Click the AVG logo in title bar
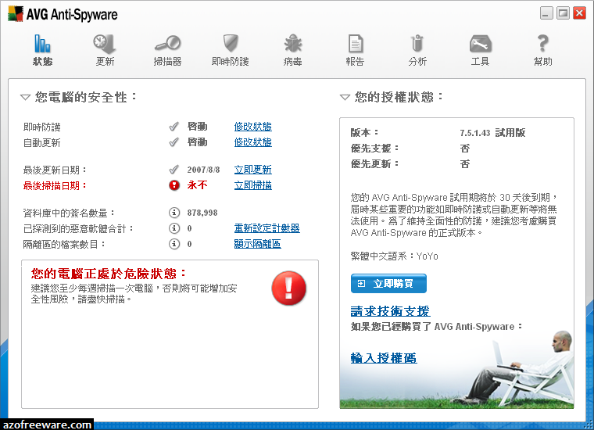Image resolution: width=594 pixels, height=430 pixels. pos(16,13)
